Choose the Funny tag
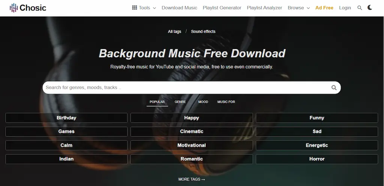This screenshot has width=384, height=186. [x=317, y=118]
